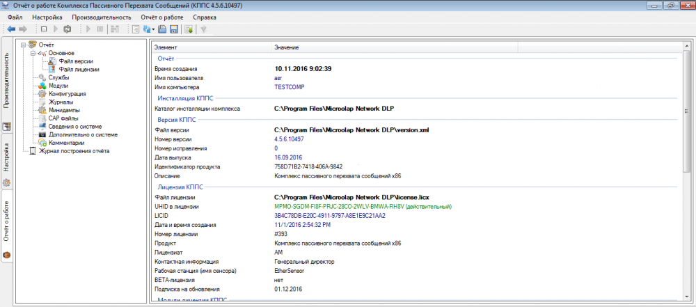Select CAP файлы tree item
Viewport: 696px width, 307px height.
click(63, 118)
